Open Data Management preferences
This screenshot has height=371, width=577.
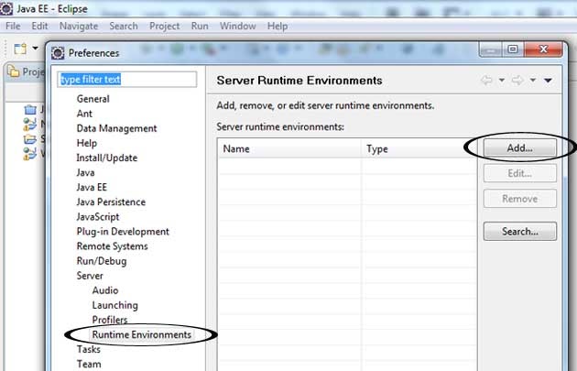tap(116, 128)
